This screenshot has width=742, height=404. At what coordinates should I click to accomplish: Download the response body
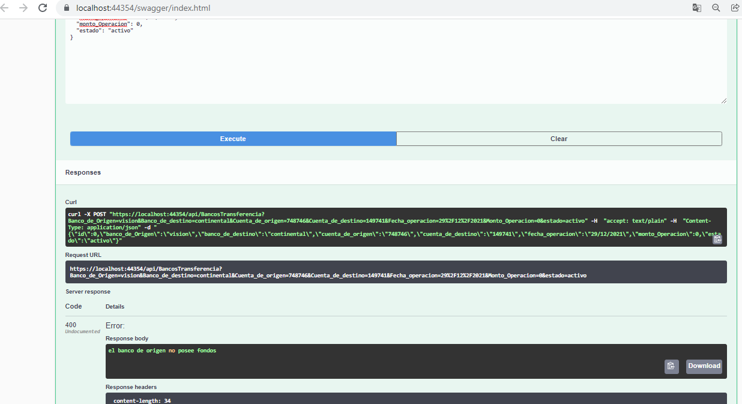pos(704,366)
